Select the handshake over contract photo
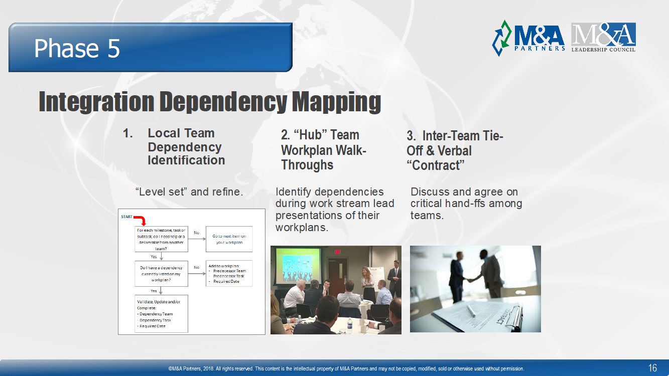The image size is (669, 376). point(475,289)
